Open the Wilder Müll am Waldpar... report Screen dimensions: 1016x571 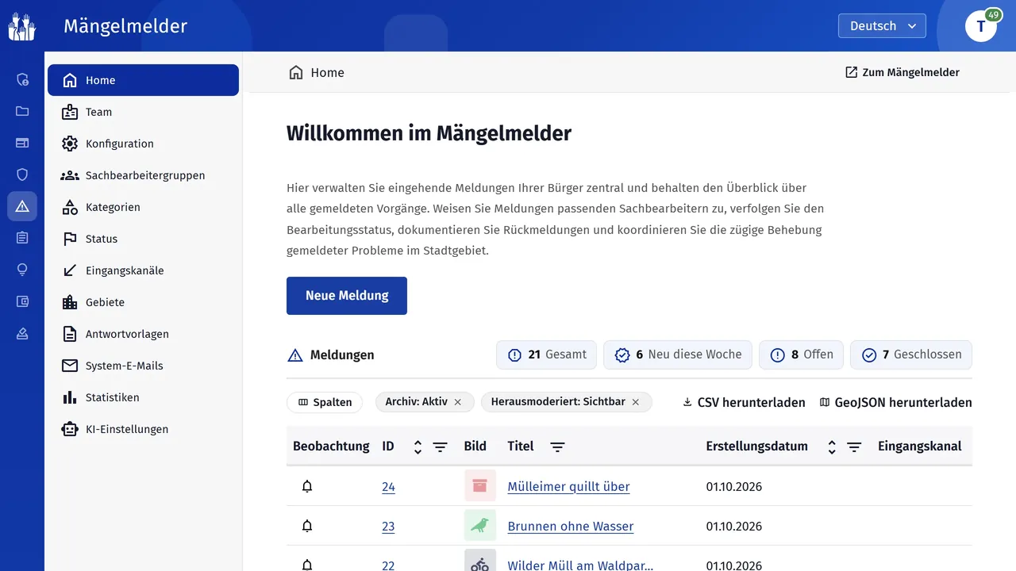(x=580, y=565)
